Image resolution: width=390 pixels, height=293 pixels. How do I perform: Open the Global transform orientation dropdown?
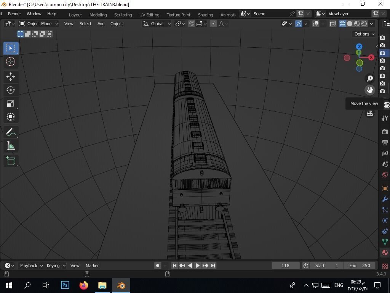[x=157, y=24]
